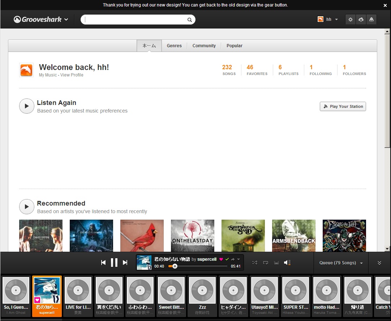Image resolution: width=391 pixels, height=321 pixels.
Task: Select queue song Sweet Bitt...
Action: point(171,296)
